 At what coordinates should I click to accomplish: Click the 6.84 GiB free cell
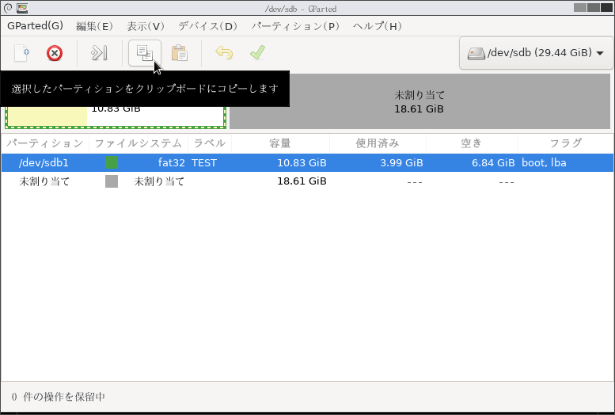coord(493,163)
